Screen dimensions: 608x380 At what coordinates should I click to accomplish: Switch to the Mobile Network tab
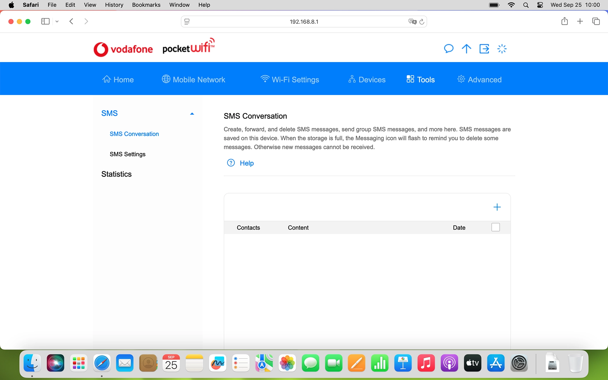pos(193,79)
